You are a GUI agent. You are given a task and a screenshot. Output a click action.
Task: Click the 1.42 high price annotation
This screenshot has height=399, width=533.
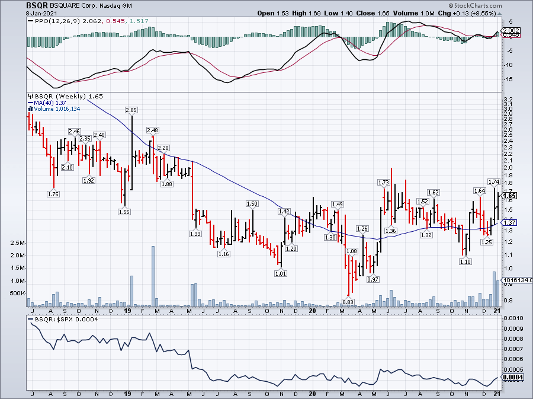pos(284,212)
